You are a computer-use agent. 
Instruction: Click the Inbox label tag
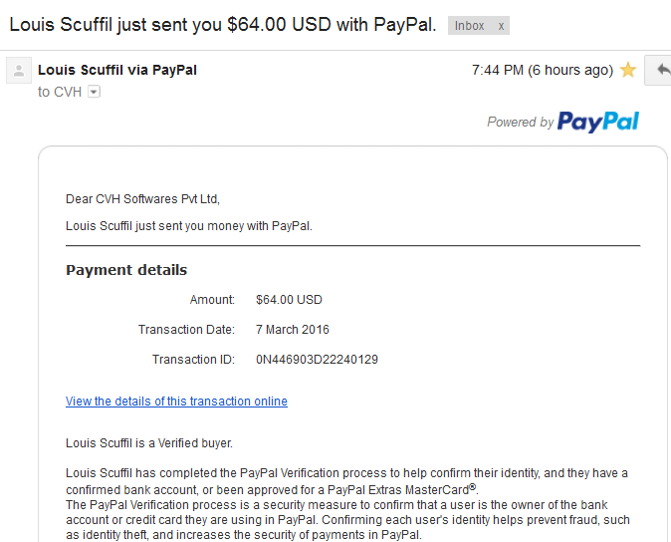(x=470, y=26)
